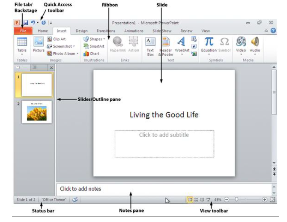Switch to Reading view
Viewport: 287px width, 222px height.
[x=202, y=200]
